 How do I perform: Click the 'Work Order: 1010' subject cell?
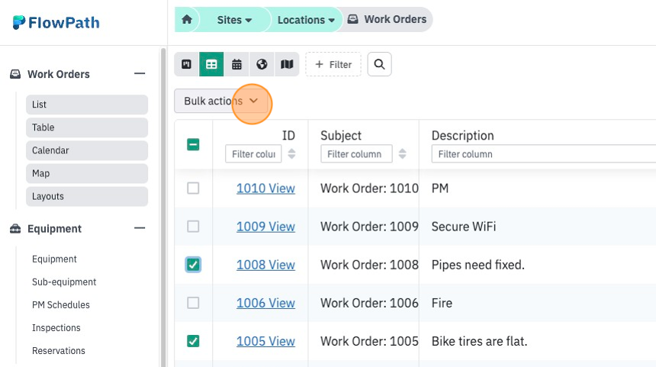tap(369, 188)
